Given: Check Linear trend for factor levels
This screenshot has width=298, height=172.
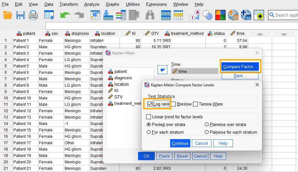Looking at the screenshot, I should point(149,117).
